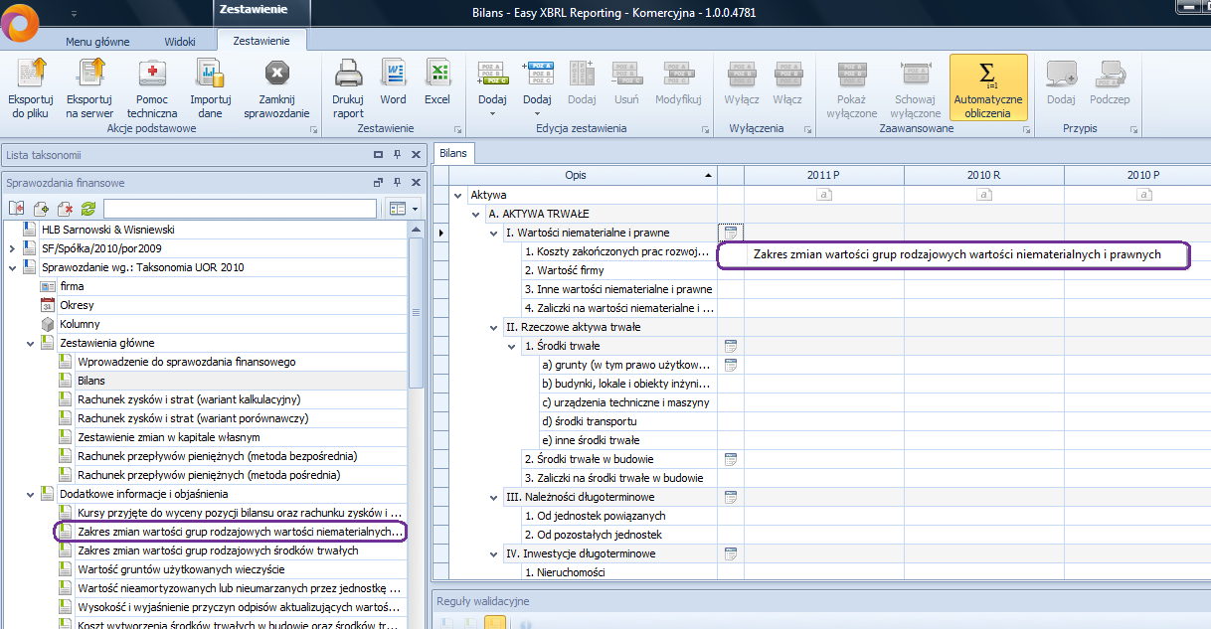Click the Modyfikuj ribbon icon

point(678,74)
